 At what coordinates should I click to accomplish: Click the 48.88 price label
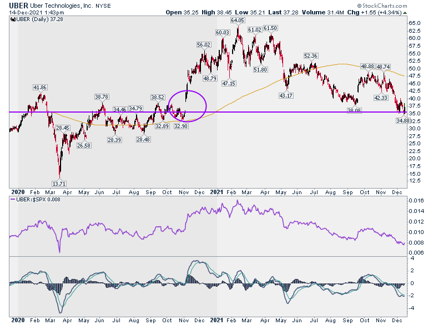pos(367,67)
